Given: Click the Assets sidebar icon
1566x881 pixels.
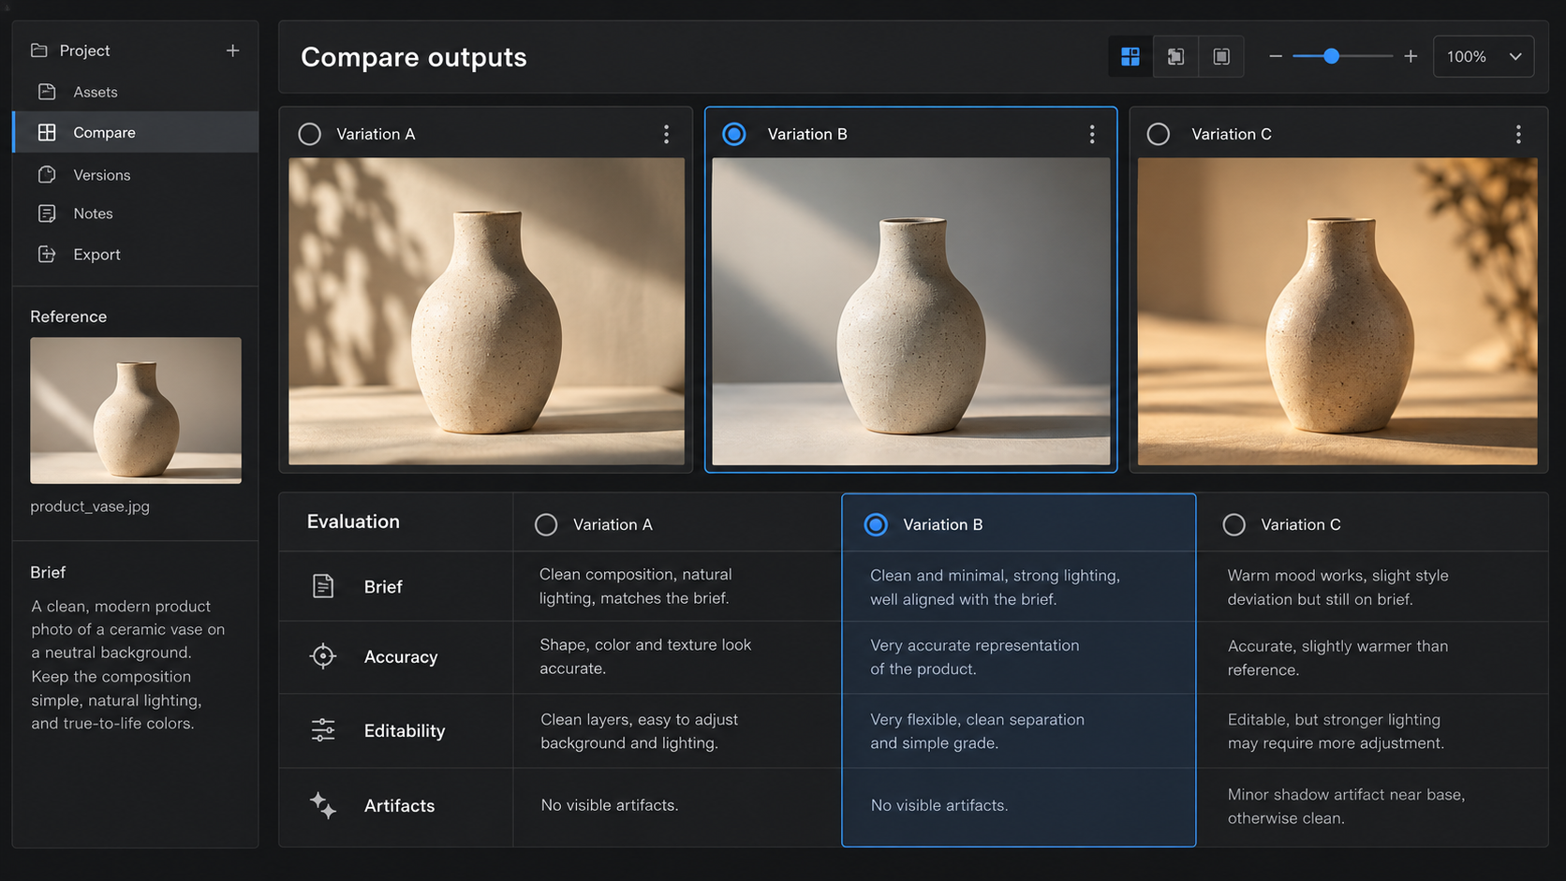Looking at the screenshot, I should (47, 92).
